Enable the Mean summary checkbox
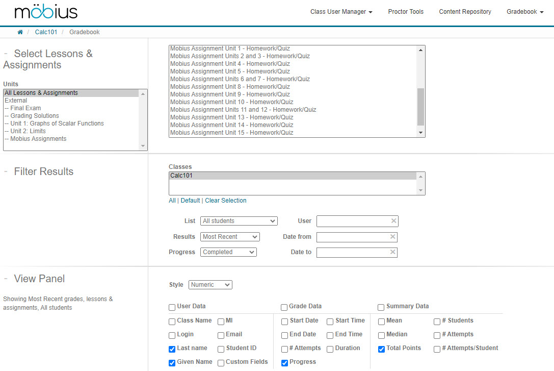 click(382, 321)
